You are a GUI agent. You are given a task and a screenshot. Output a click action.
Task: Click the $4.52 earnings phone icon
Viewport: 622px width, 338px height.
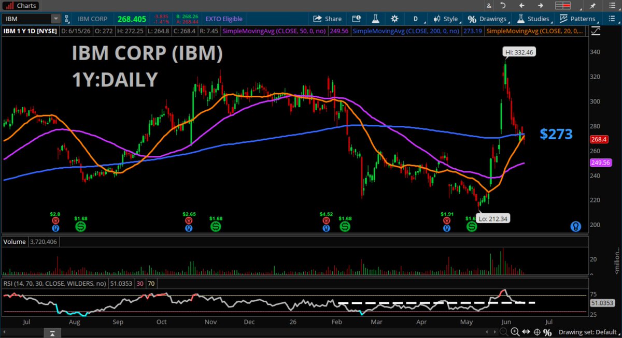pos(326,220)
